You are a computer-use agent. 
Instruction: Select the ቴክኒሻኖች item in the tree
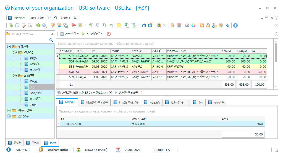click(x=36, y=93)
